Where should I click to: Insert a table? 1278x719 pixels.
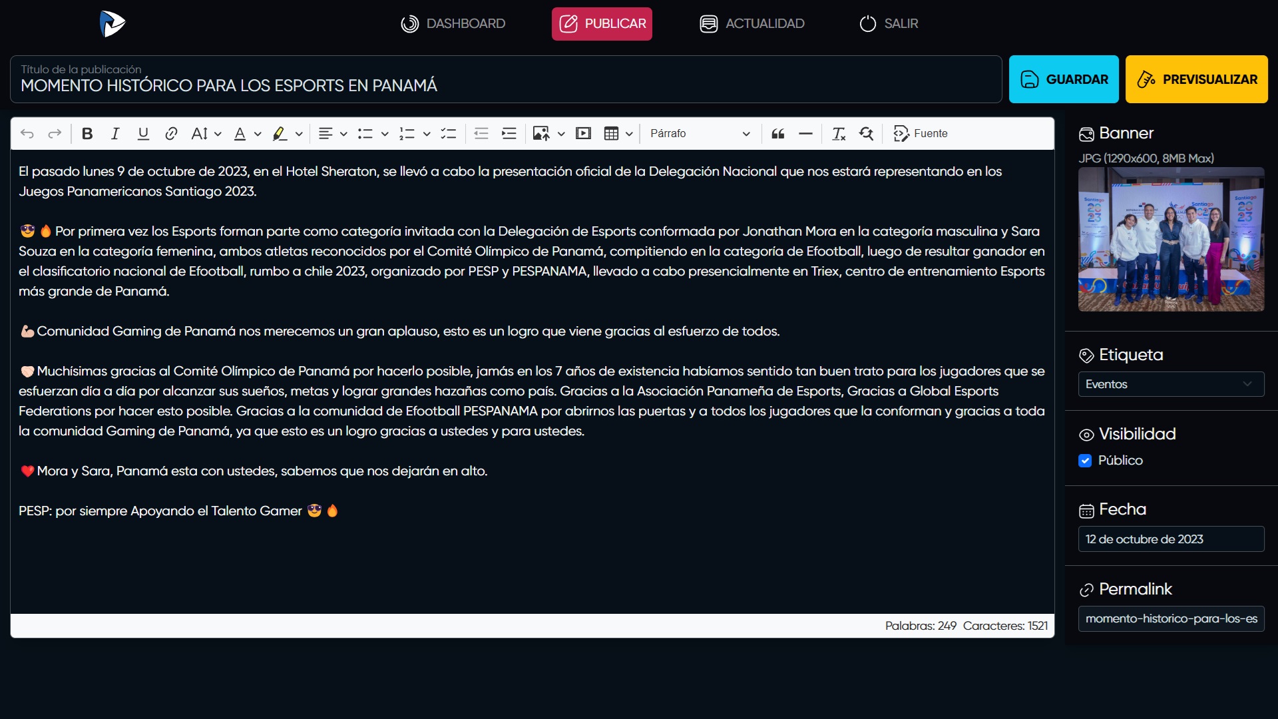(x=612, y=134)
